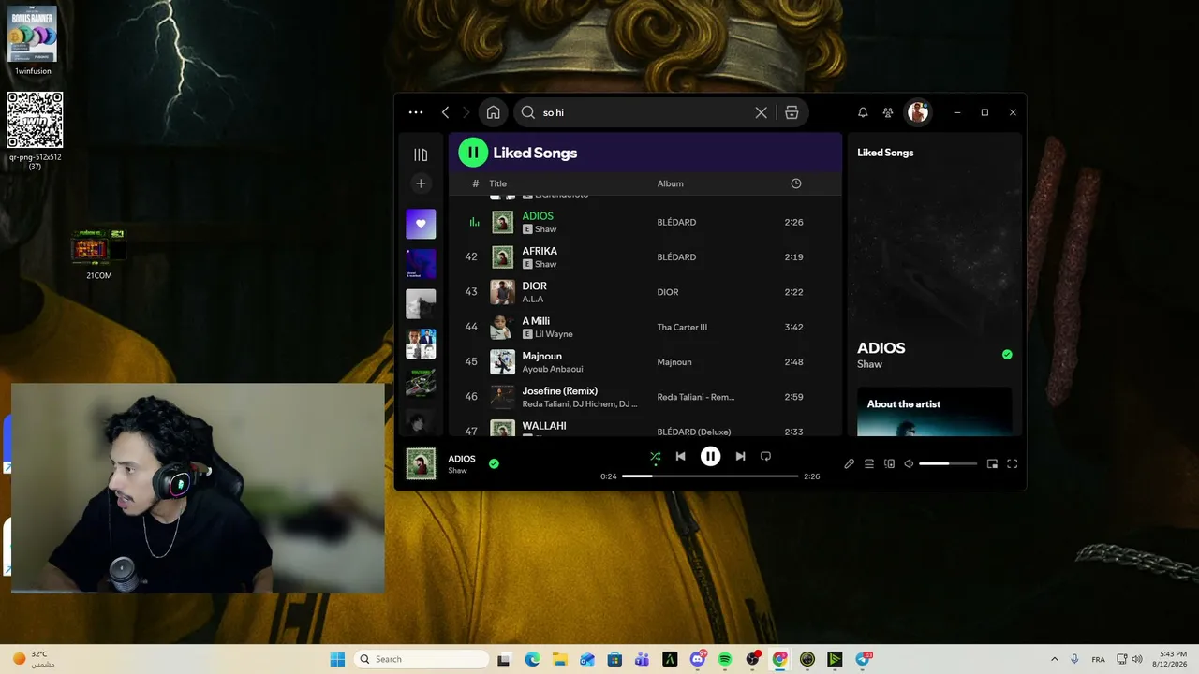The width and height of the screenshot is (1199, 674).
Task: Go back in Spotify navigation
Action: tap(446, 112)
